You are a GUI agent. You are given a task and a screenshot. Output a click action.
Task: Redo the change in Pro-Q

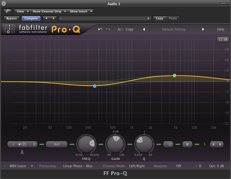108,29
